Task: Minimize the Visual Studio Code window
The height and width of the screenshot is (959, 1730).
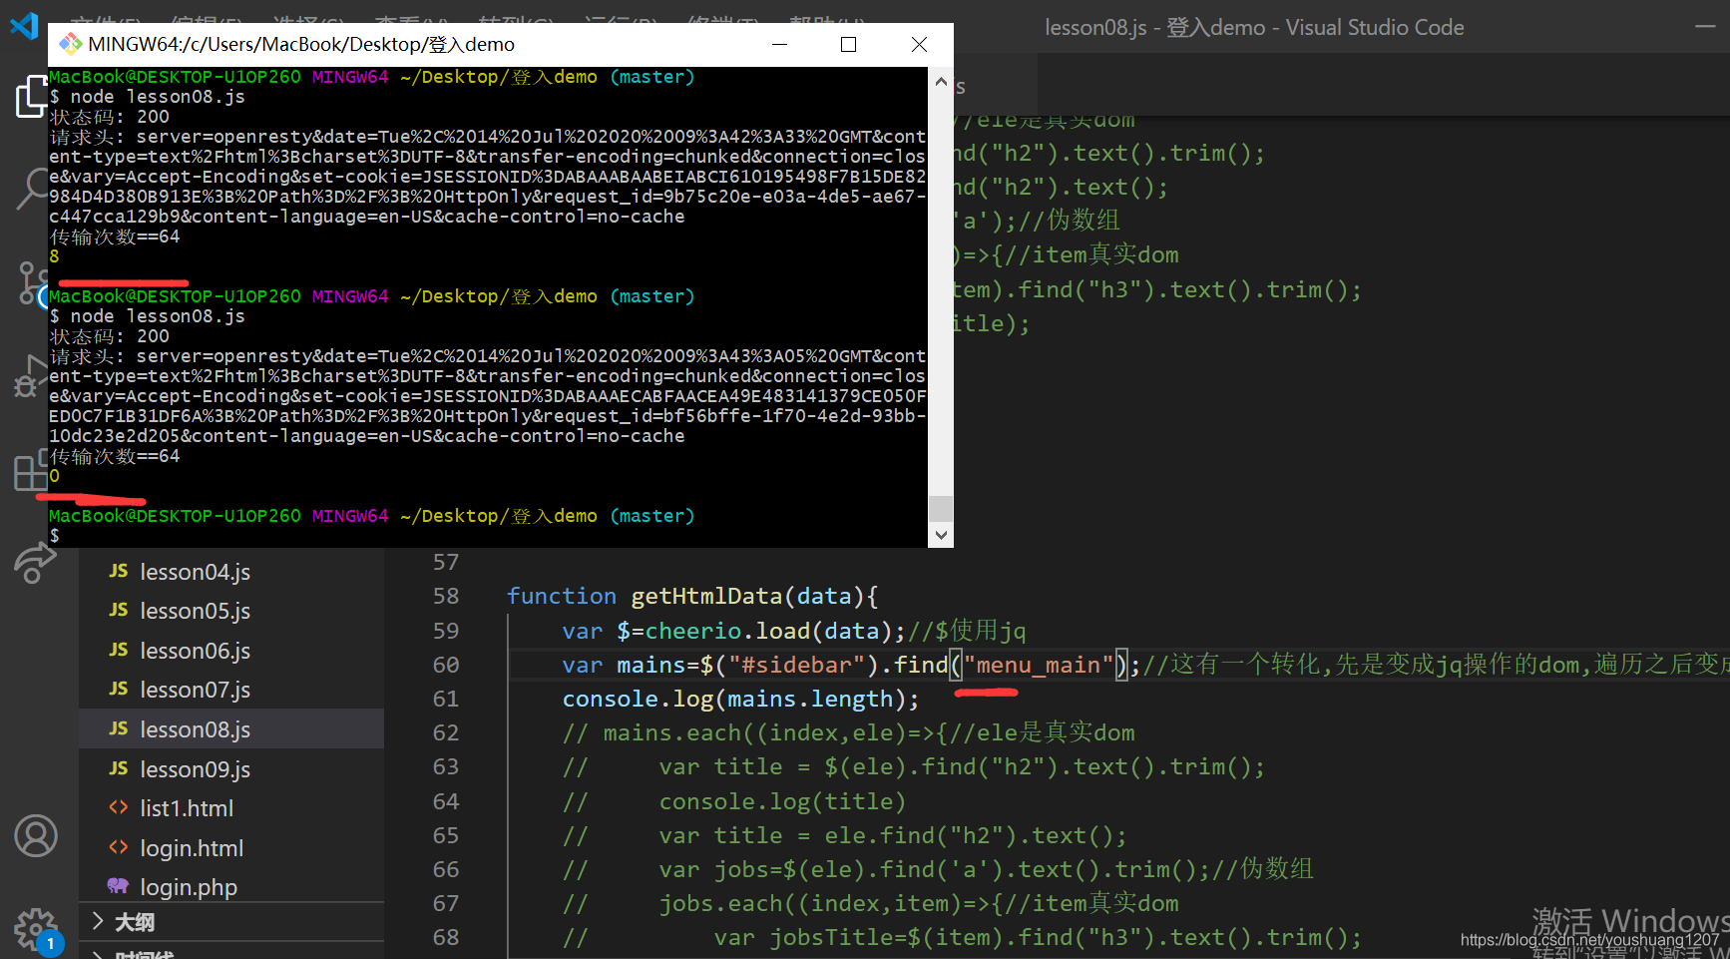Action: [x=1705, y=27]
